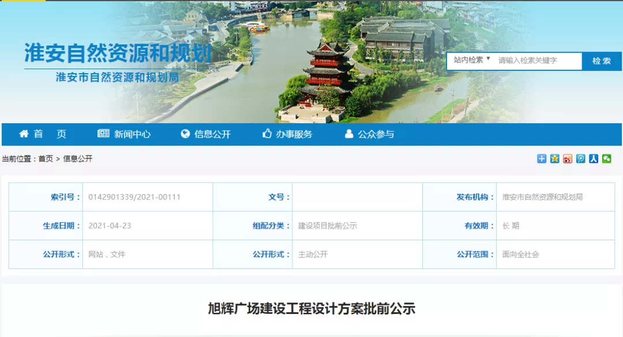
Task: Click the 淮安自然资源和规划 site logo title
Action: coord(118,54)
